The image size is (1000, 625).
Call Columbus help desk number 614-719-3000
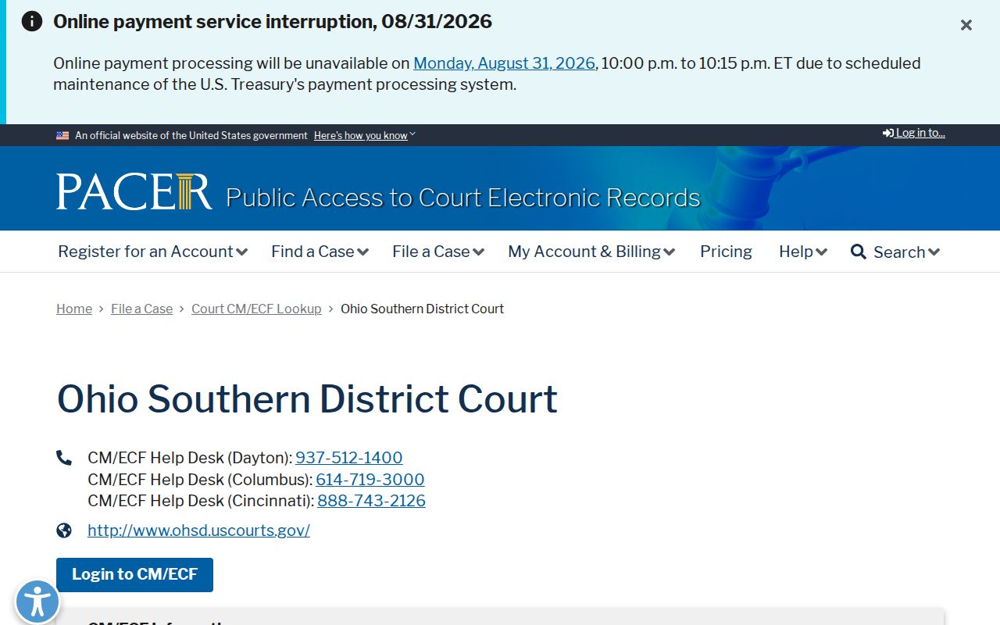pos(370,480)
